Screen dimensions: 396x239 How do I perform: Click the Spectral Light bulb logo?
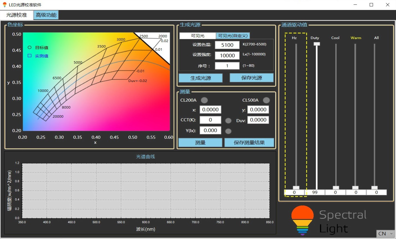click(303, 220)
